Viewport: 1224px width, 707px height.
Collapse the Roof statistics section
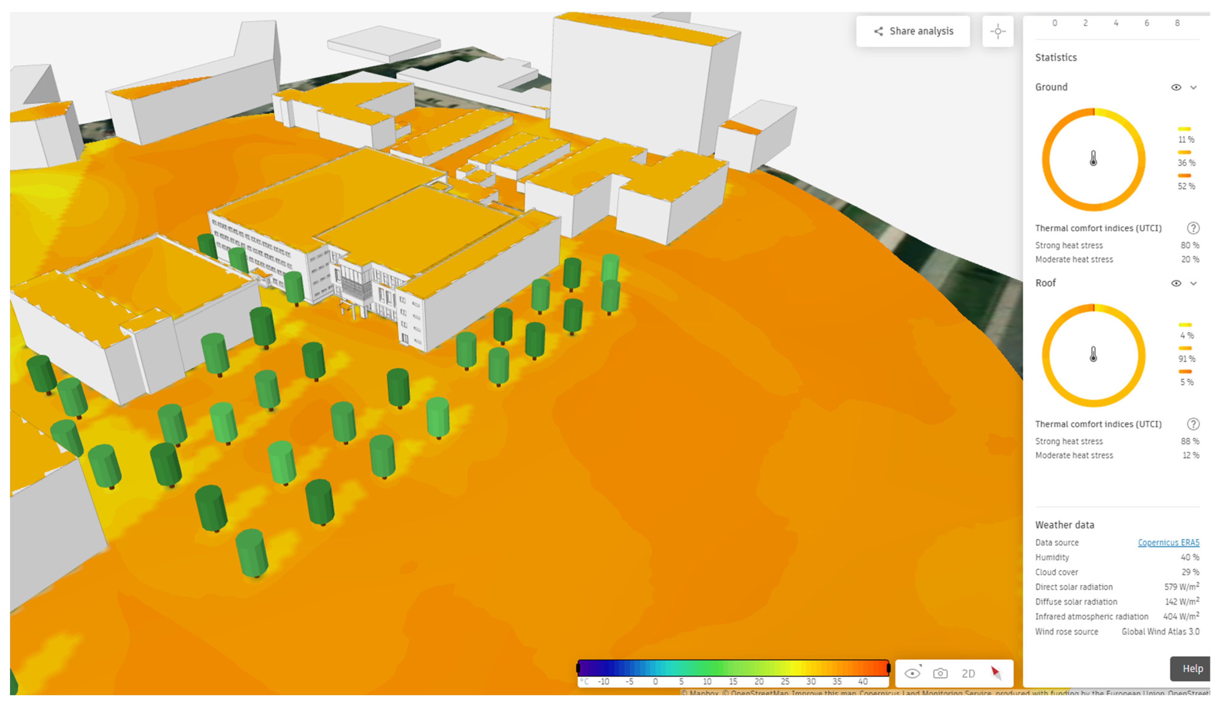click(x=1193, y=283)
